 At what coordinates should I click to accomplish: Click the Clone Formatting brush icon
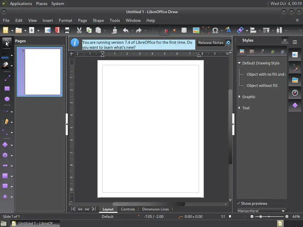(115, 30)
